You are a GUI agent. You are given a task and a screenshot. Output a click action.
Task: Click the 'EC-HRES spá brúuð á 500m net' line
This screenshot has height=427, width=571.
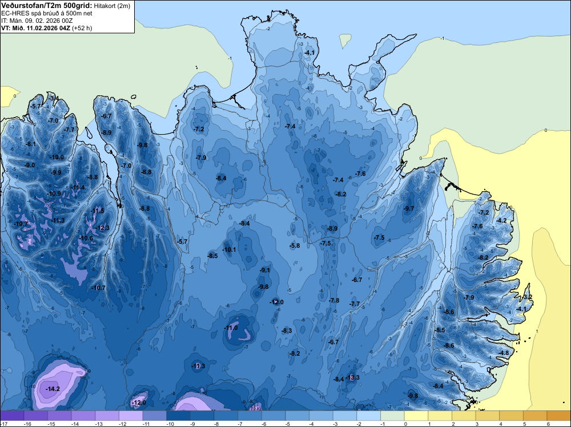click(47, 14)
